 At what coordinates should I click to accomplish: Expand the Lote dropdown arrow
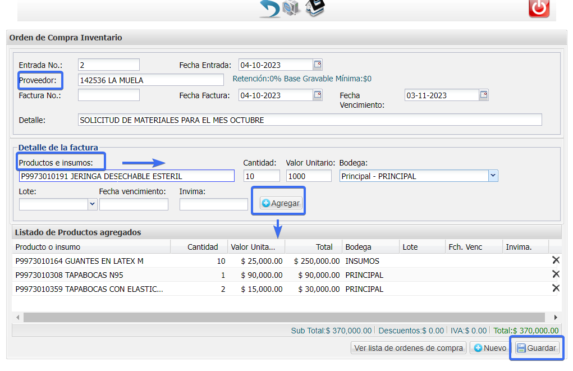[93, 204]
